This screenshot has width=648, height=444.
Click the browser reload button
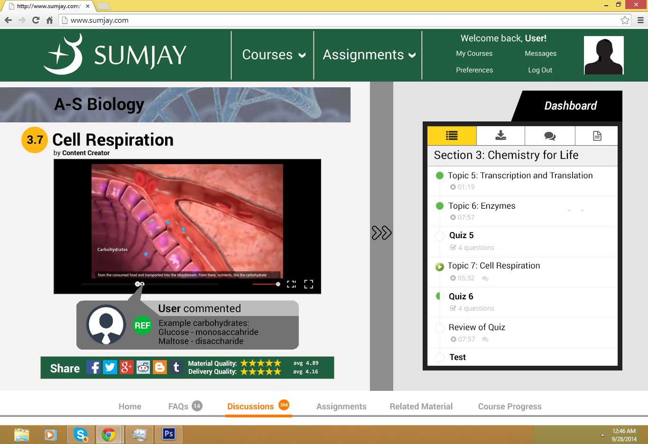36,20
